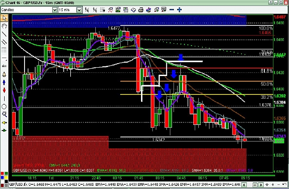Click the green chart settings toolbar icon

coord(118,10)
